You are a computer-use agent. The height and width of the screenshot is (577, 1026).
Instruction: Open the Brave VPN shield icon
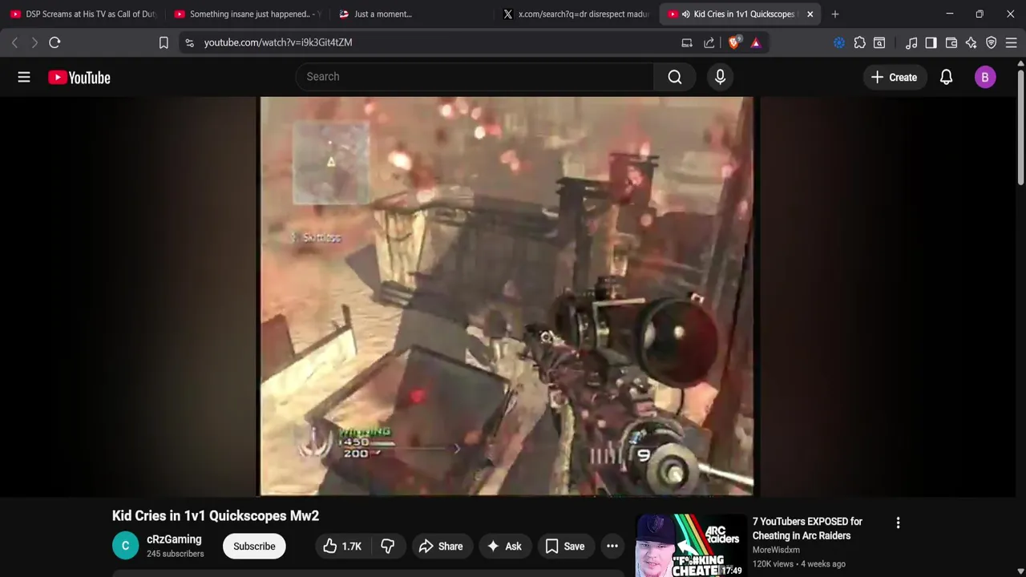pos(992,42)
